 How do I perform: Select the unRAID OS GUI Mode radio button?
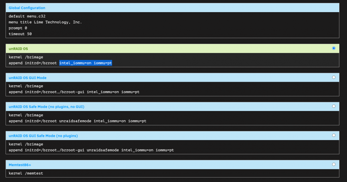point(333,77)
